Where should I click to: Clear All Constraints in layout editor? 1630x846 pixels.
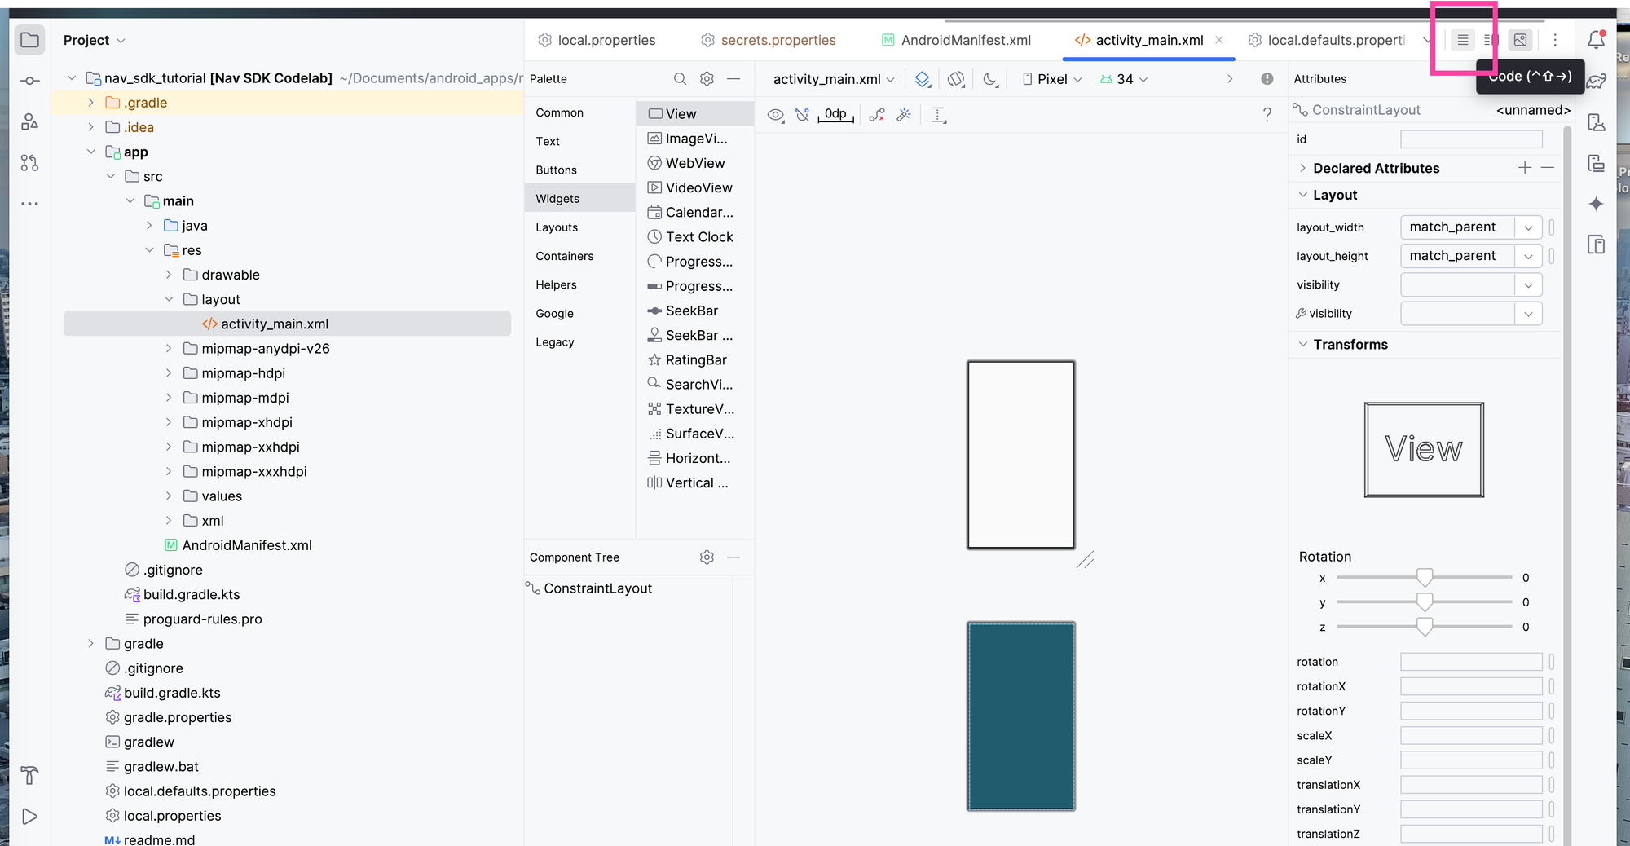coord(877,115)
